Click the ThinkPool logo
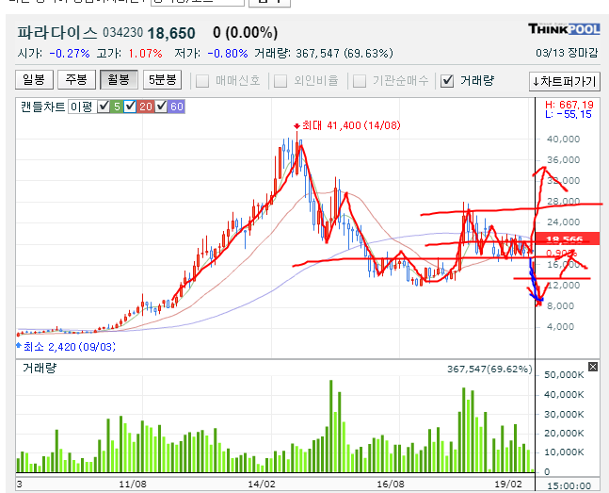Image resolution: width=609 pixels, height=493 pixels. click(564, 29)
